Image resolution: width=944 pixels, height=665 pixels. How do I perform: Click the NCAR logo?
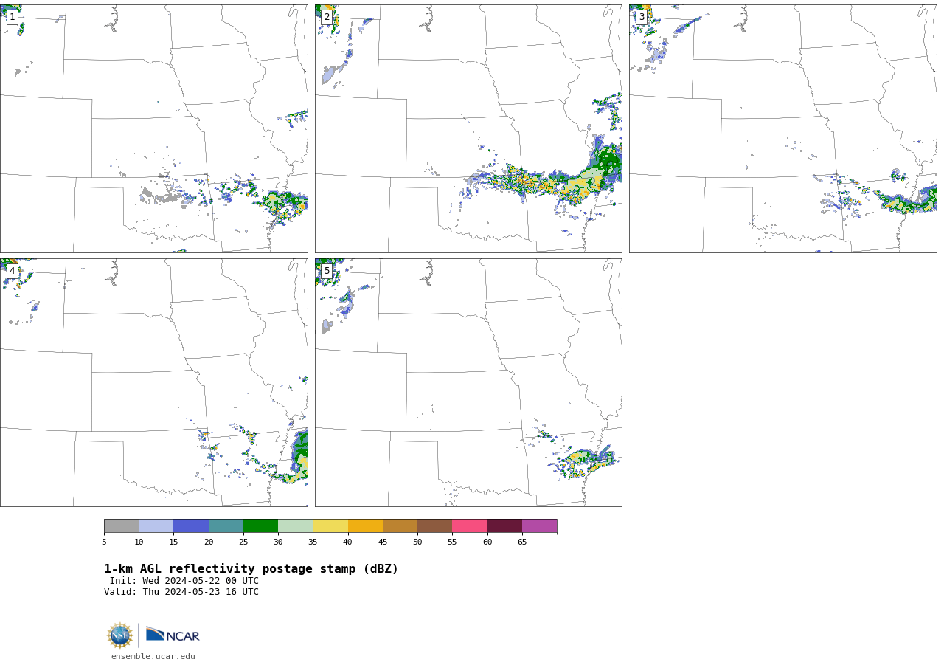click(x=173, y=635)
